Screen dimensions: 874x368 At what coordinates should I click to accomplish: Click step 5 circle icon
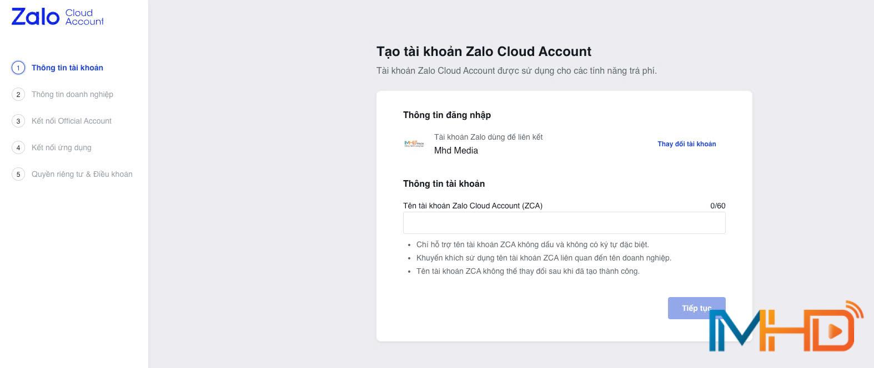point(18,174)
